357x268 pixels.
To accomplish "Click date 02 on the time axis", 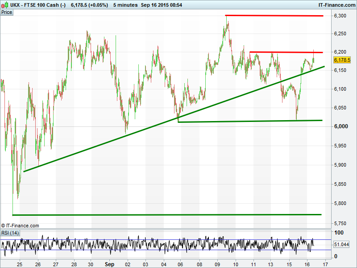I will 128,264.
